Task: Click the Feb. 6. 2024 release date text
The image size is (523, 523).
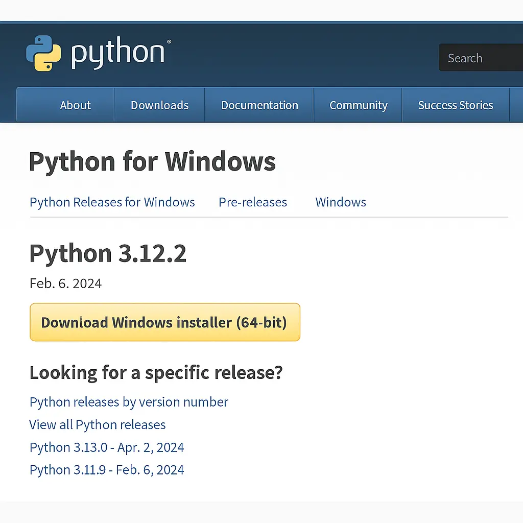Action: pyautogui.click(x=65, y=283)
